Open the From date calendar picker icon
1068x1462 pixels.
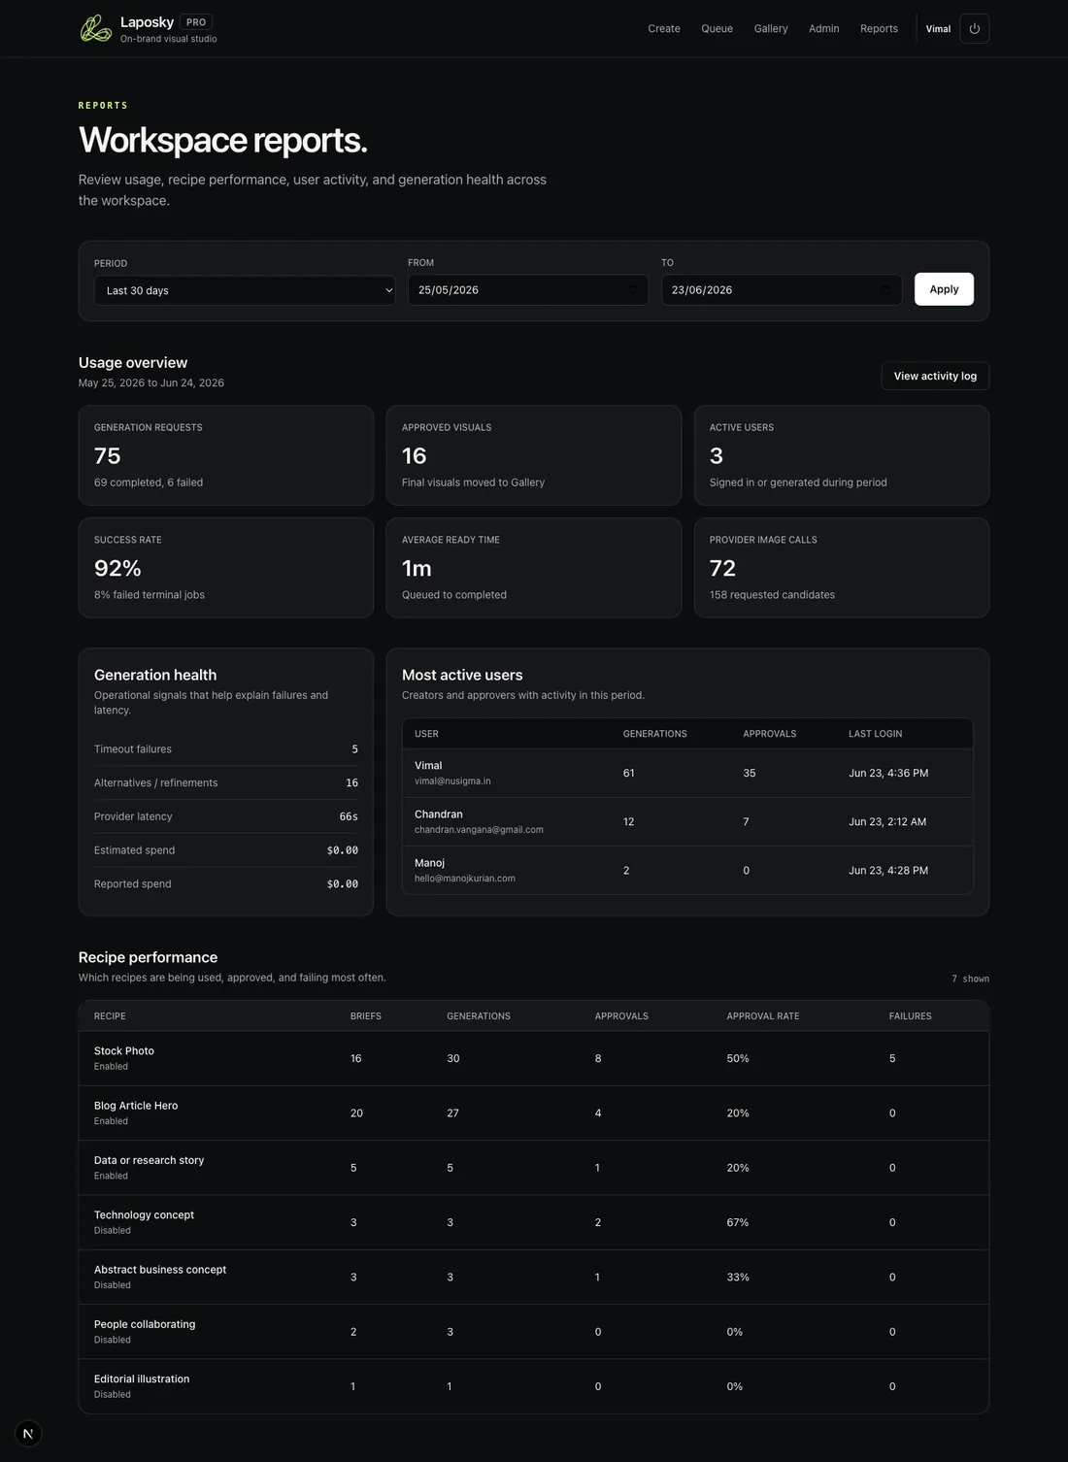(633, 289)
